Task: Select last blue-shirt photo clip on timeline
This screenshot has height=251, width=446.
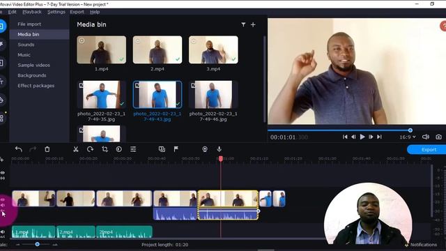Action: (x=279, y=199)
